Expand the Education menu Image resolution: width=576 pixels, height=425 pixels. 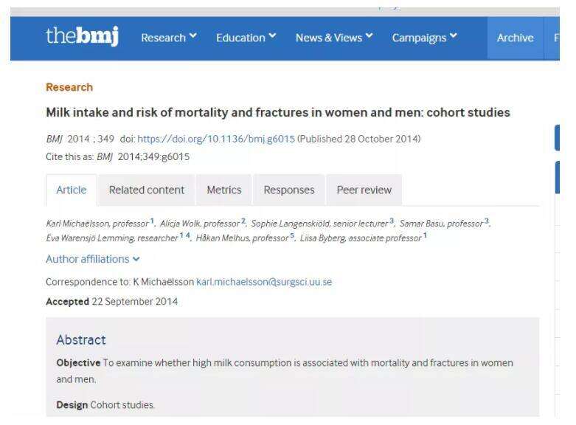coord(245,38)
